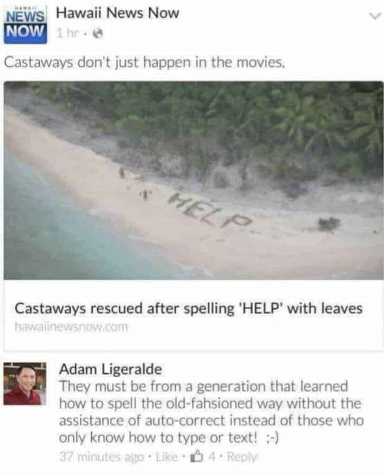This screenshot has width=384, height=475.
Task: Select the comment text by Adam
Action: (211, 412)
